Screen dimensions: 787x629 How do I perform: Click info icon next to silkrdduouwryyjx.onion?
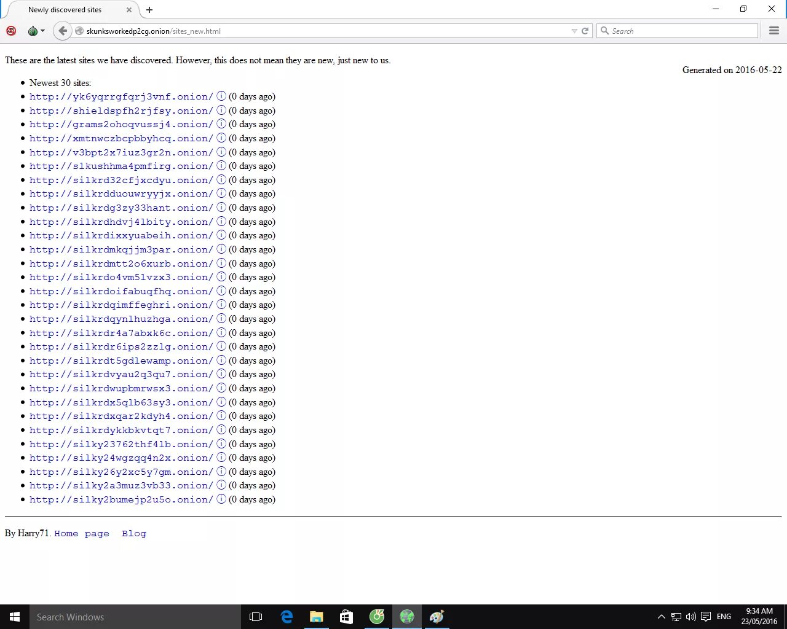click(x=221, y=193)
